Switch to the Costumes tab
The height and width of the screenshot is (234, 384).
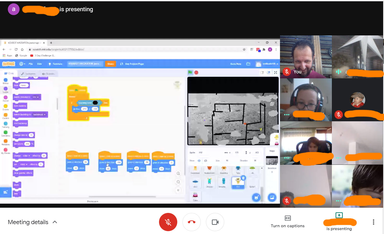[x=28, y=74]
